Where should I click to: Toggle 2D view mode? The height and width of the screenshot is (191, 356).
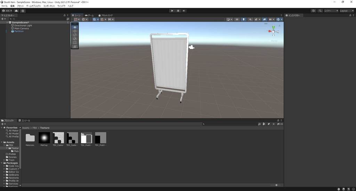pyautogui.click(x=237, y=19)
